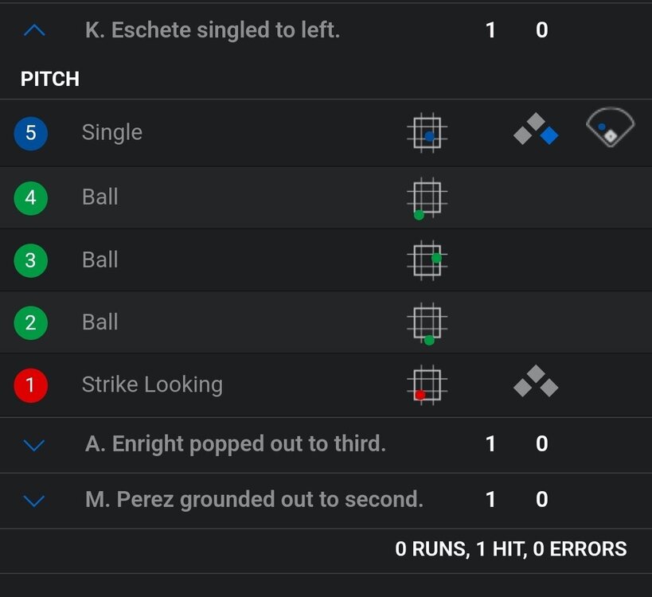Click the strike zone icon for Single pitch
Viewport: 652px width, 597px height.
pyautogui.click(x=427, y=132)
